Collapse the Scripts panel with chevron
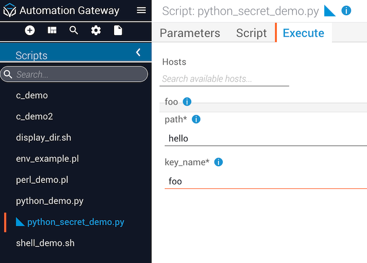Image resolution: width=367 pixels, height=263 pixels. [x=138, y=52]
